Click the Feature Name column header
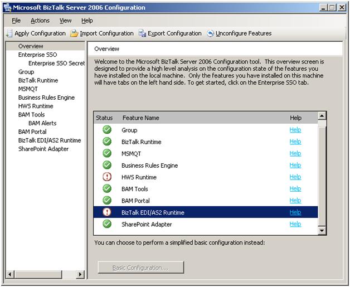The height and width of the screenshot is (287, 350). [x=141, y=118]
